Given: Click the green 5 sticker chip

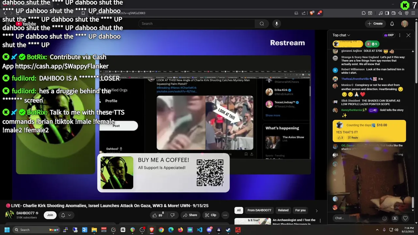Looking at the screenshot, I should point(372,44).
